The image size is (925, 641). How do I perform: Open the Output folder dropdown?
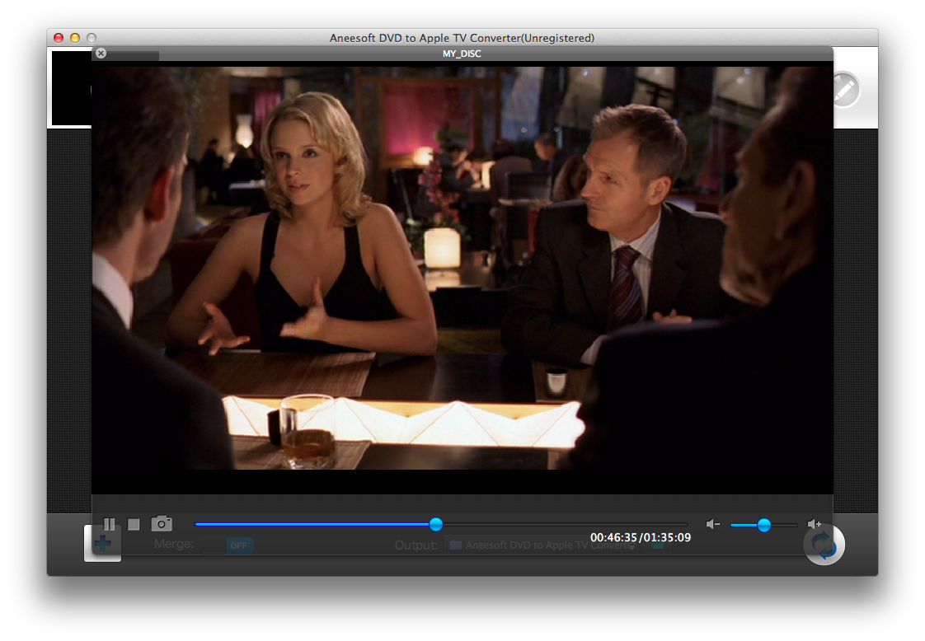tap(542, 545)
